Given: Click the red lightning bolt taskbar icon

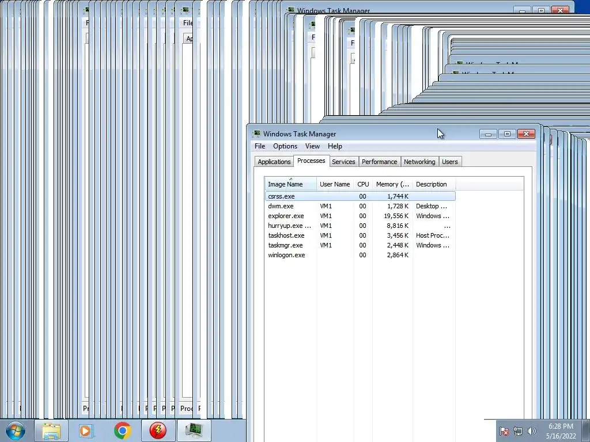Looking at the screenshot, I should (158, 430).
